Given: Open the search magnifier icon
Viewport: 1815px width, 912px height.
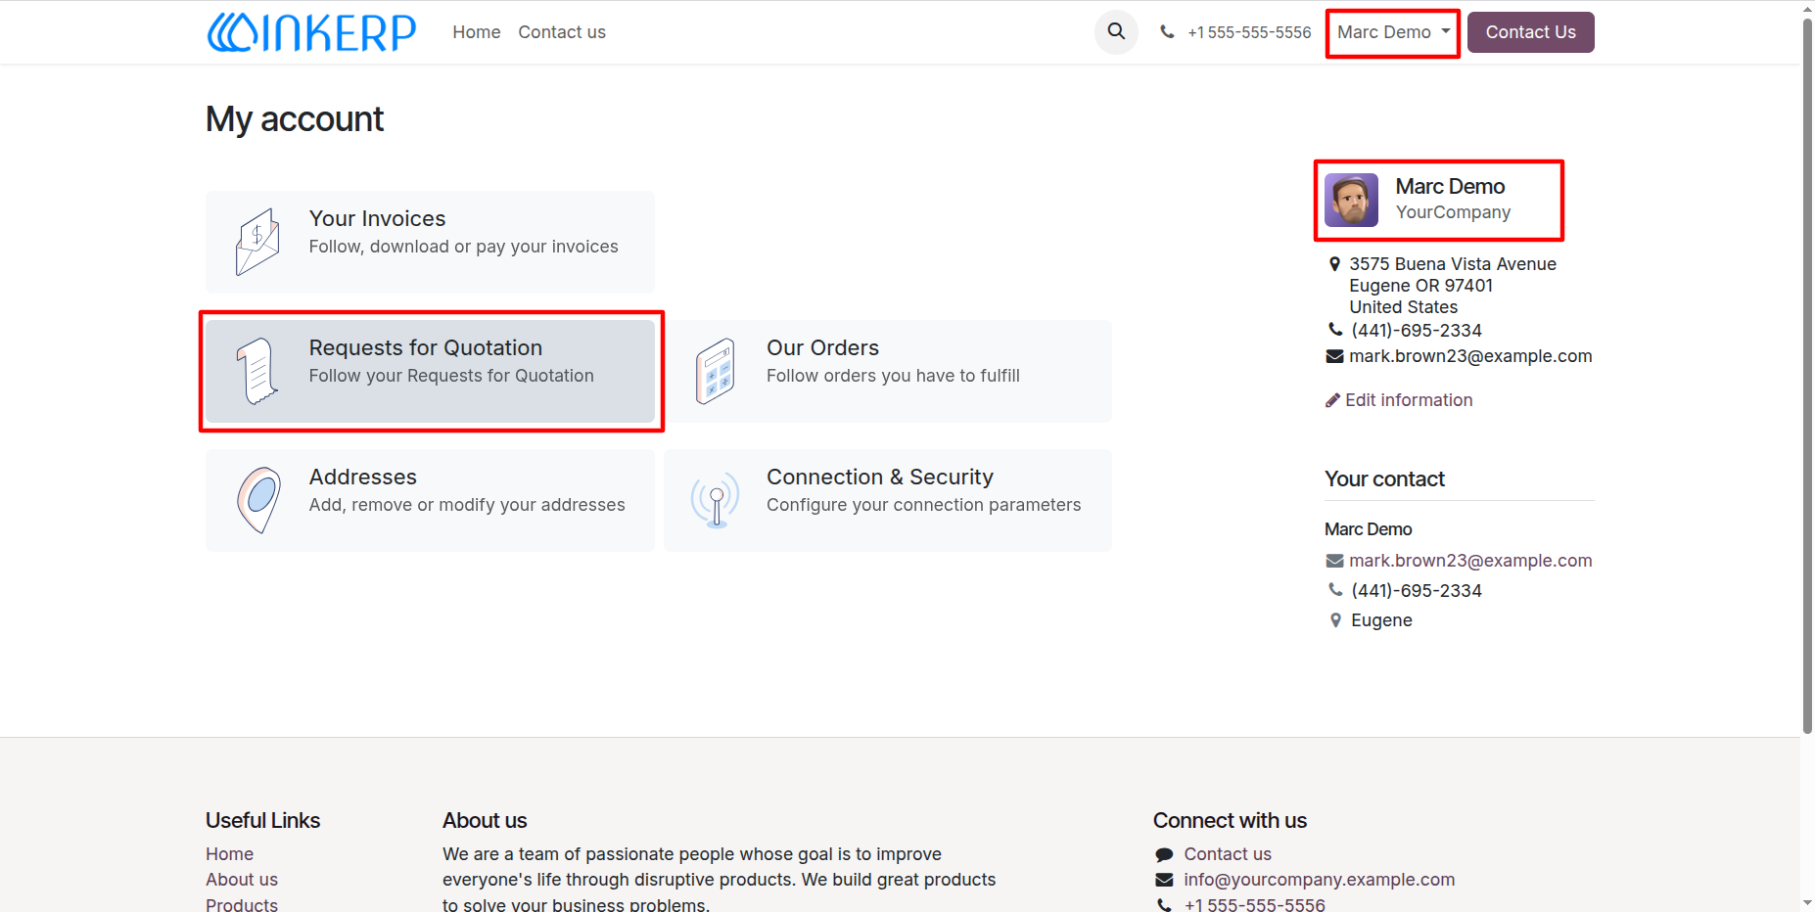Looking at the screenshot, I should [1116, 32].
